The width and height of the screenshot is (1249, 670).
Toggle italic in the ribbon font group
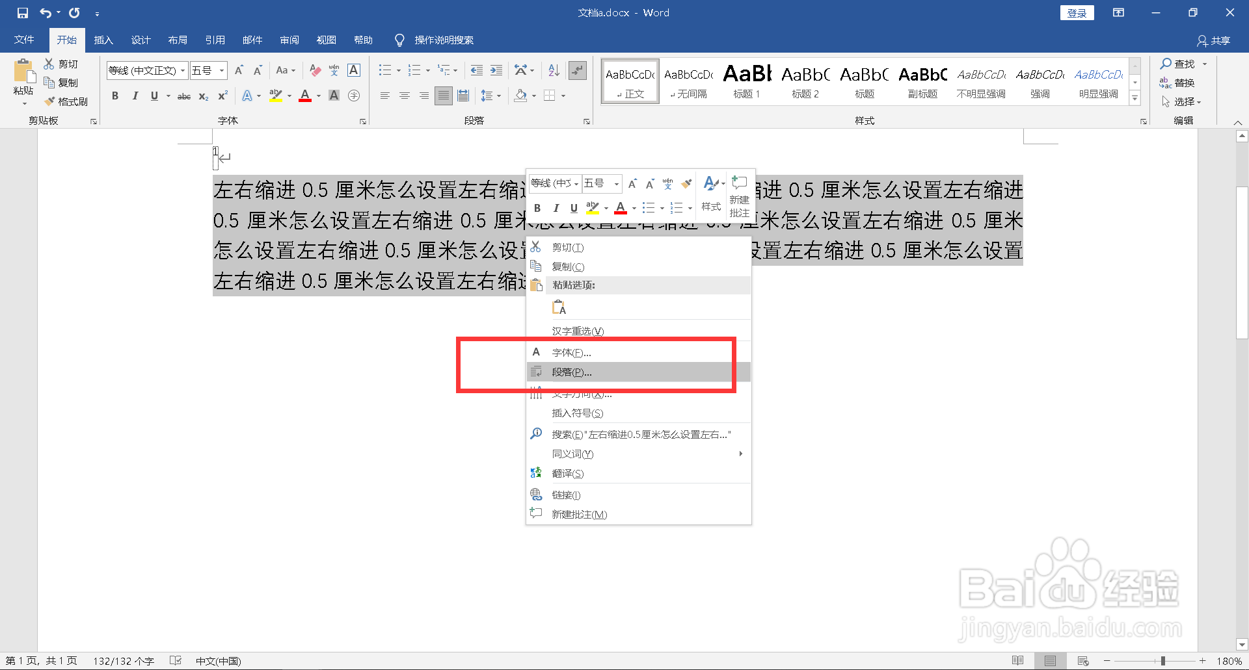(x=135, y=96)
